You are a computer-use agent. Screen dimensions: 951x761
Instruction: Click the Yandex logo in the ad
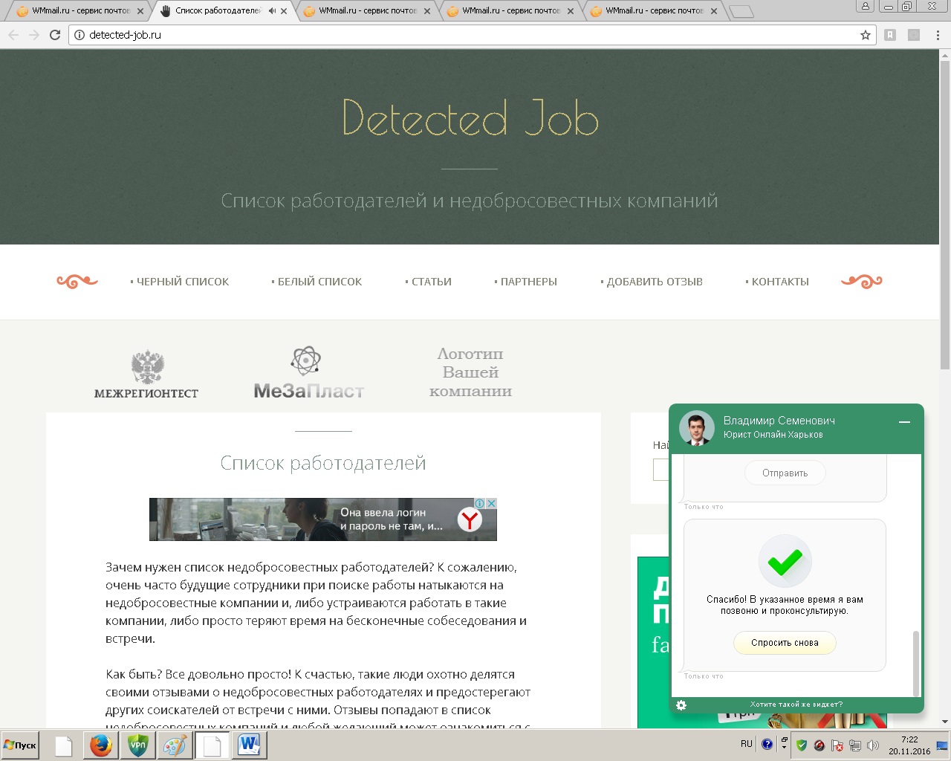(x=469, y=520)
